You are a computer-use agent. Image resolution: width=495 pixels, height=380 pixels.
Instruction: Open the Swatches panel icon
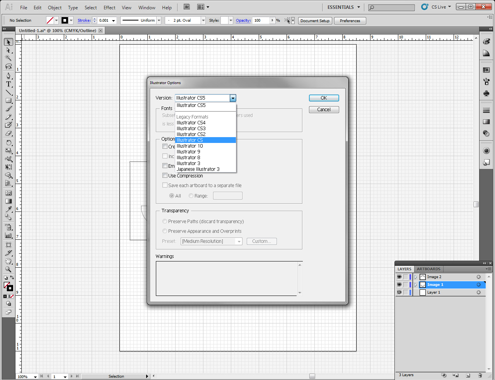click(486, 70)
